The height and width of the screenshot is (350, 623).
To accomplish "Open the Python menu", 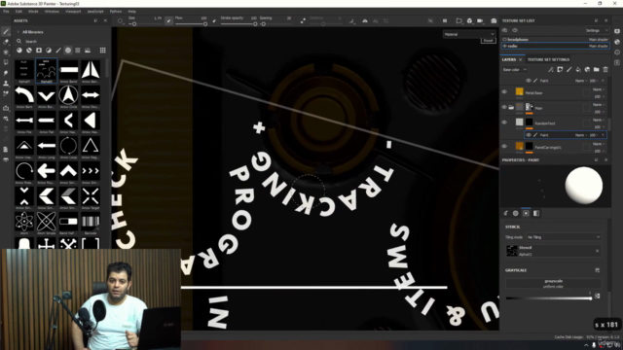I will (x=116, y=12).
